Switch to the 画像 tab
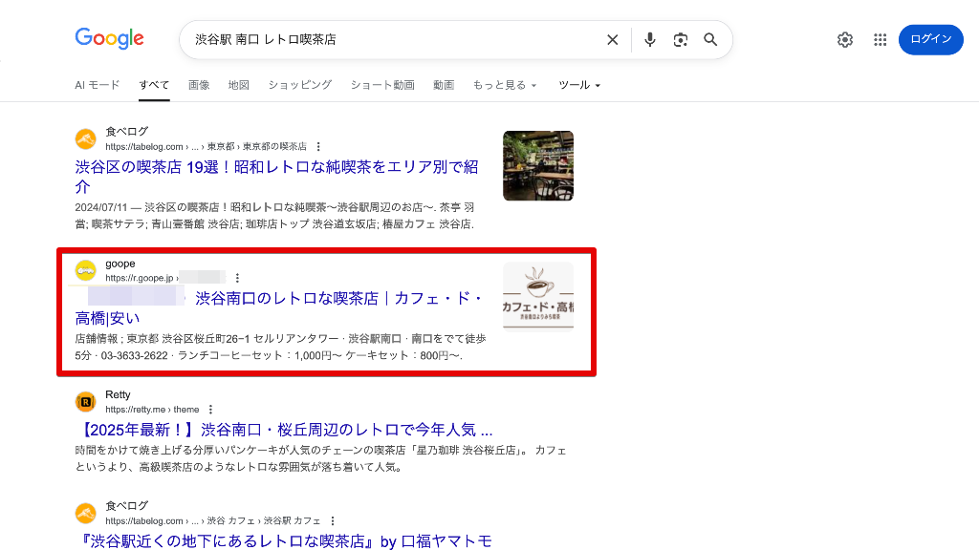The image size is (979, 550). click(199, 85)
